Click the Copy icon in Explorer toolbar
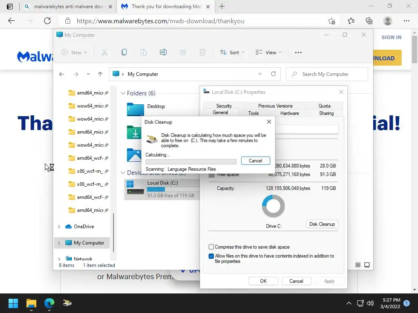The width and height of the screenshot is (418, 313). point(124,52)
